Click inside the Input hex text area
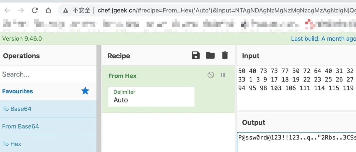Screen dimensions: 356x152 pos(296,88)
